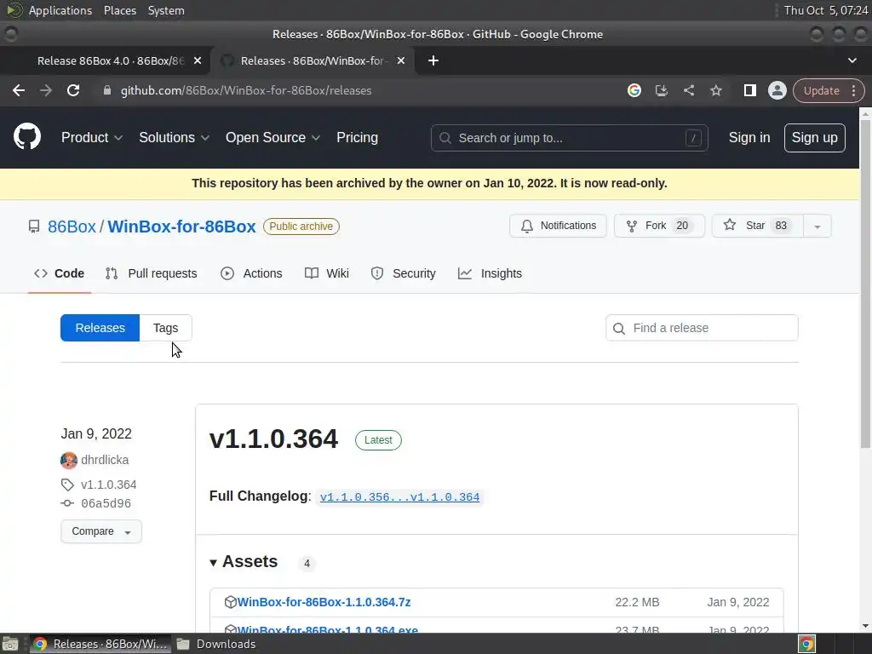The image size is (872, 654).
Task: Open the Pricing link
Action: (357, 137)
